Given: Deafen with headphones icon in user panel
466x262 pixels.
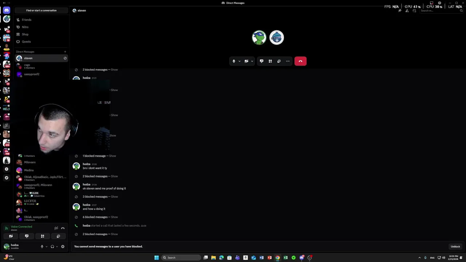Looking at the screenshot, I should pyautogui.click(x=52, y=247).
